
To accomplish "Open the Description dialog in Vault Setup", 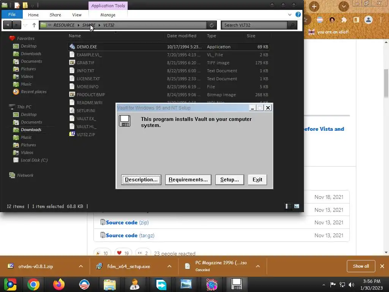I will pyautogui.click(x=141, y=179).
